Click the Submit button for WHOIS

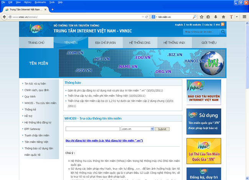(162, 129)
